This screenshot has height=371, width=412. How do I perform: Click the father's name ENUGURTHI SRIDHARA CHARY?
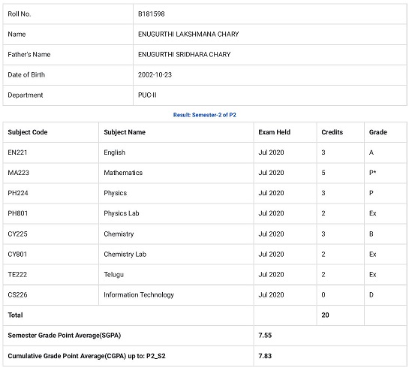click(184, 54)
